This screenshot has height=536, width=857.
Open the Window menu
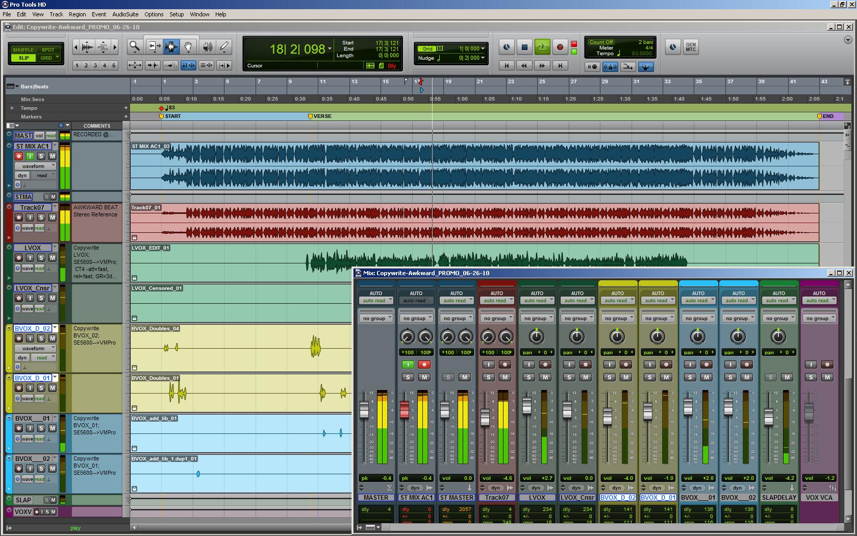199,14
